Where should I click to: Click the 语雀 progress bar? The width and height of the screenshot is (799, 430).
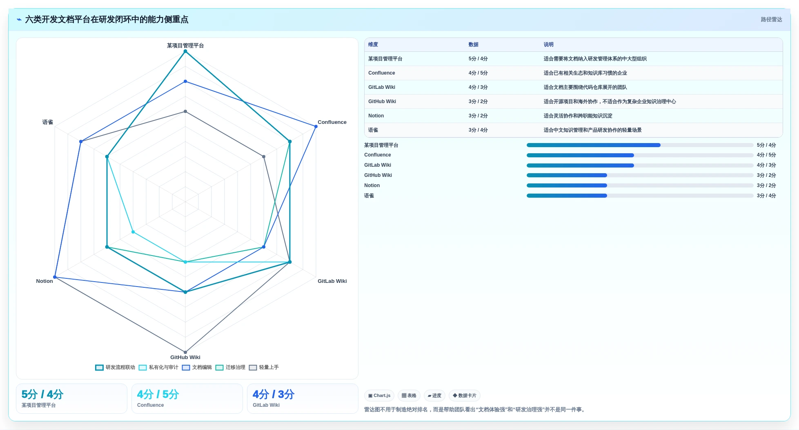tap(640, 196)
